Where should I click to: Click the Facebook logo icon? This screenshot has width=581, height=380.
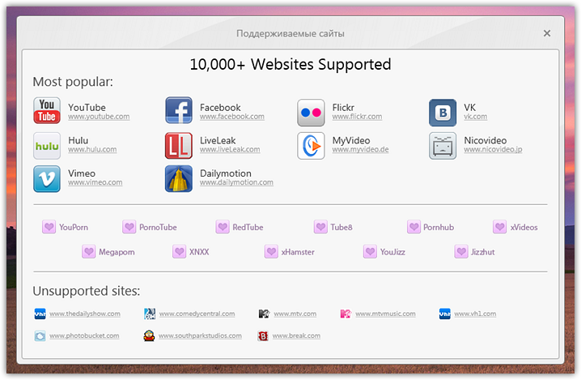coord(179,110)
